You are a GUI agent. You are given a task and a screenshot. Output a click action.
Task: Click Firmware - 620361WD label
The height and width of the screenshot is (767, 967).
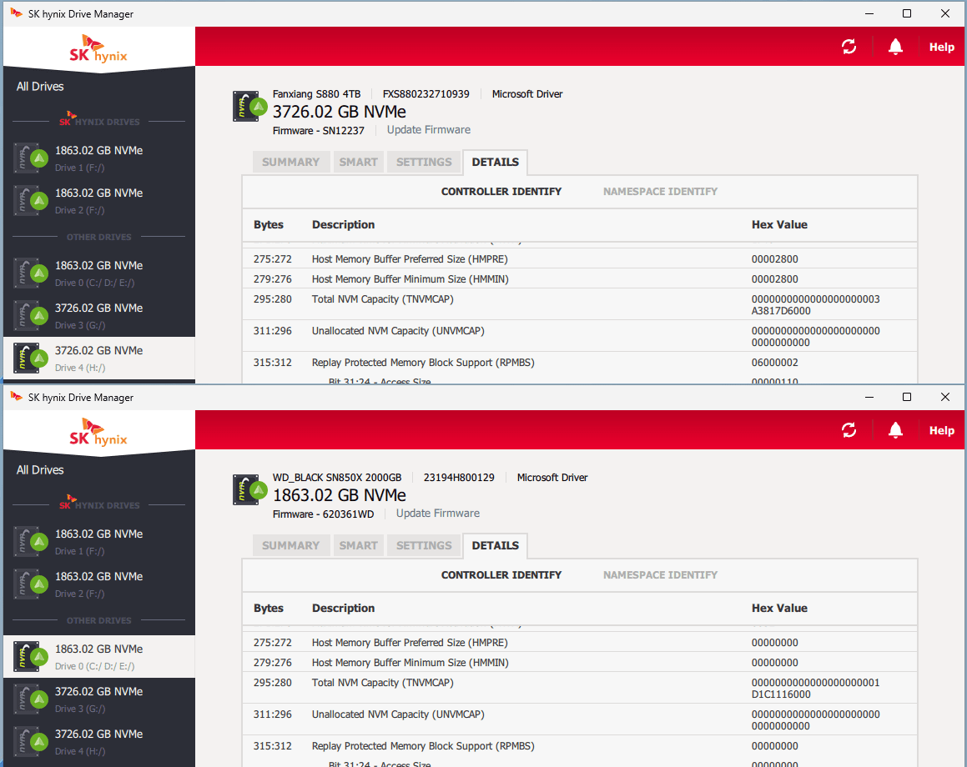pos(323,514)
